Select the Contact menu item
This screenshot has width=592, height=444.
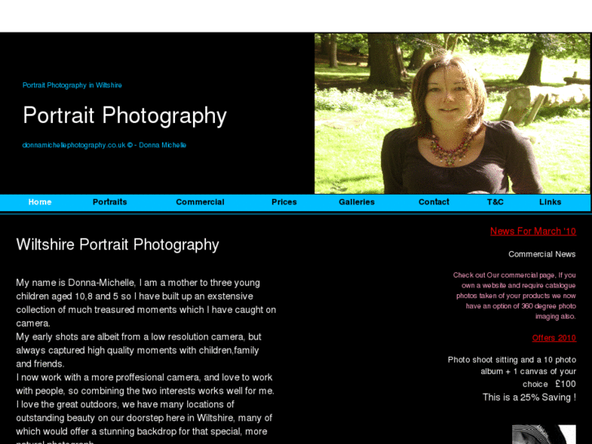click(x=434, y=202)
